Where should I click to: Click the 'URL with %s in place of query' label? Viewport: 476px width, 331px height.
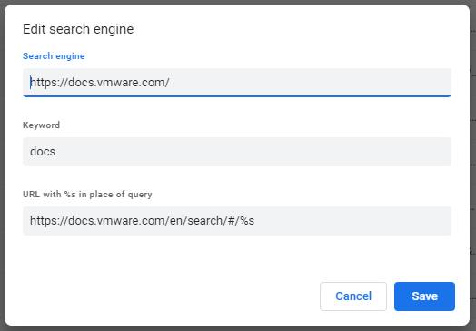(87, 195)
